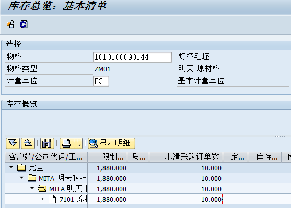Click the 基本计量单位 label

(201, 80)
